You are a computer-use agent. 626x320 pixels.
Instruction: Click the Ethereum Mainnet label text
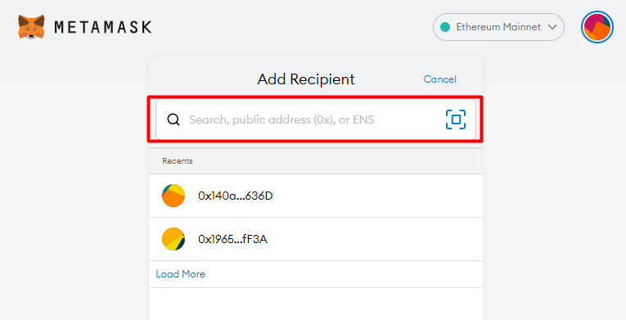(498, 27)
